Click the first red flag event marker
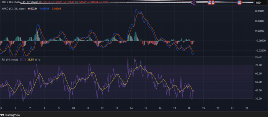The height and width of the screenshot is (117, 268). (x=209, y=3)
